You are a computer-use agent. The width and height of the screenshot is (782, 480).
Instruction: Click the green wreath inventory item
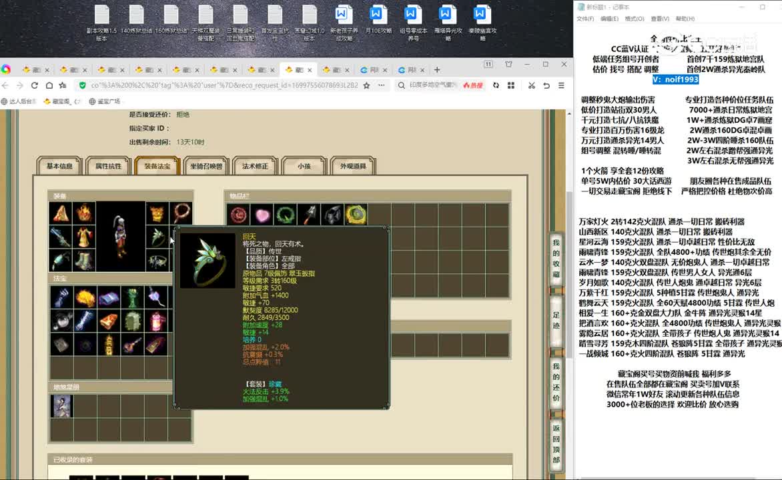tap(286, 215)
